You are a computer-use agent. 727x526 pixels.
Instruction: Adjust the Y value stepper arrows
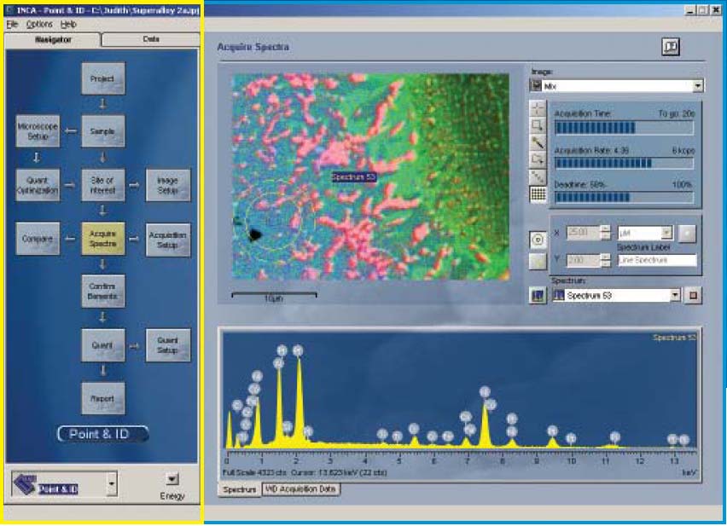605,260
